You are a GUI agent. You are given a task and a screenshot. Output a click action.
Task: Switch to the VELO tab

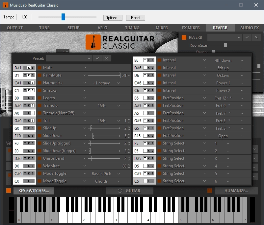102,28
